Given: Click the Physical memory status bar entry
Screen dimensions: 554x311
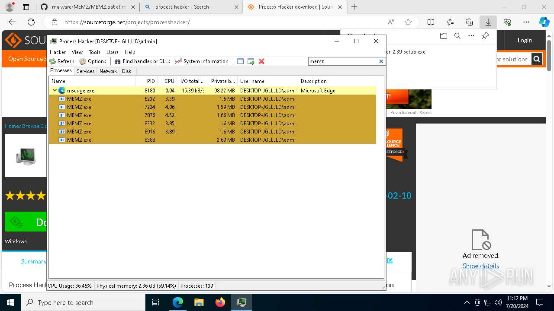Looking at the screenshot, I should tap(136, 286).
